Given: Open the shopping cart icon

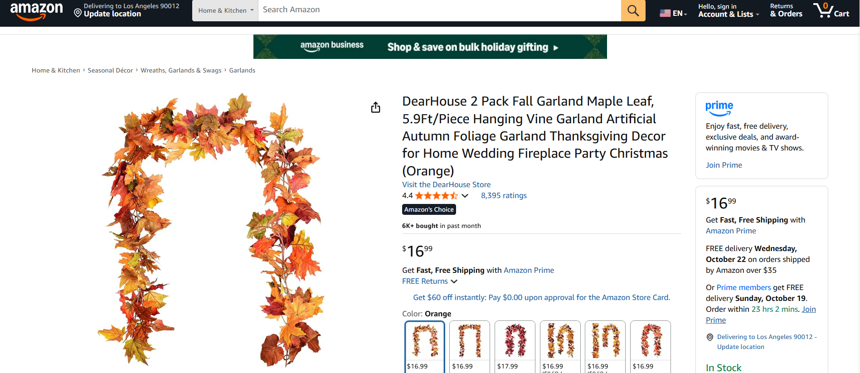Looking at the screenshot, I should [x=831, y=10].
